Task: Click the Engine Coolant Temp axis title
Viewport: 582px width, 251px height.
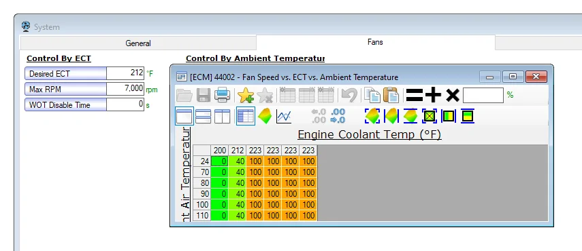Action: pos(370,134)
